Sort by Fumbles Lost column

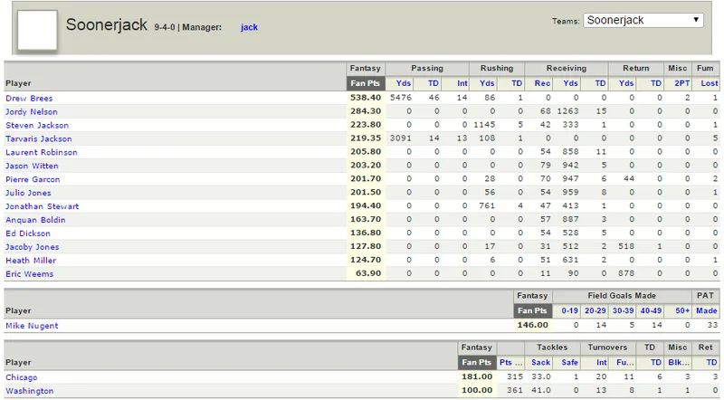(710, 83)
